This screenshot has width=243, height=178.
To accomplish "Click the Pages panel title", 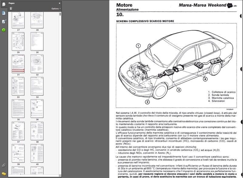I will [x=12, y=2].
